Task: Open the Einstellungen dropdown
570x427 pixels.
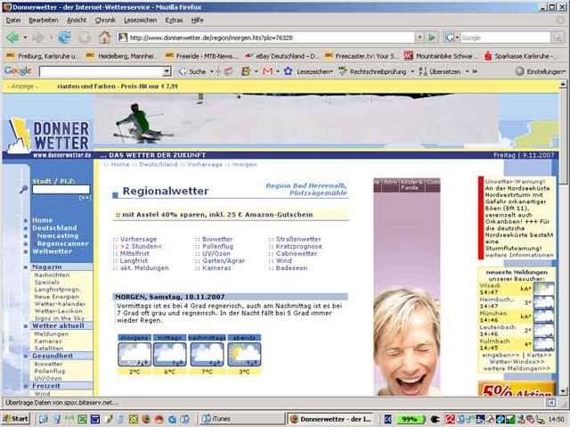Action: (565, 71)
